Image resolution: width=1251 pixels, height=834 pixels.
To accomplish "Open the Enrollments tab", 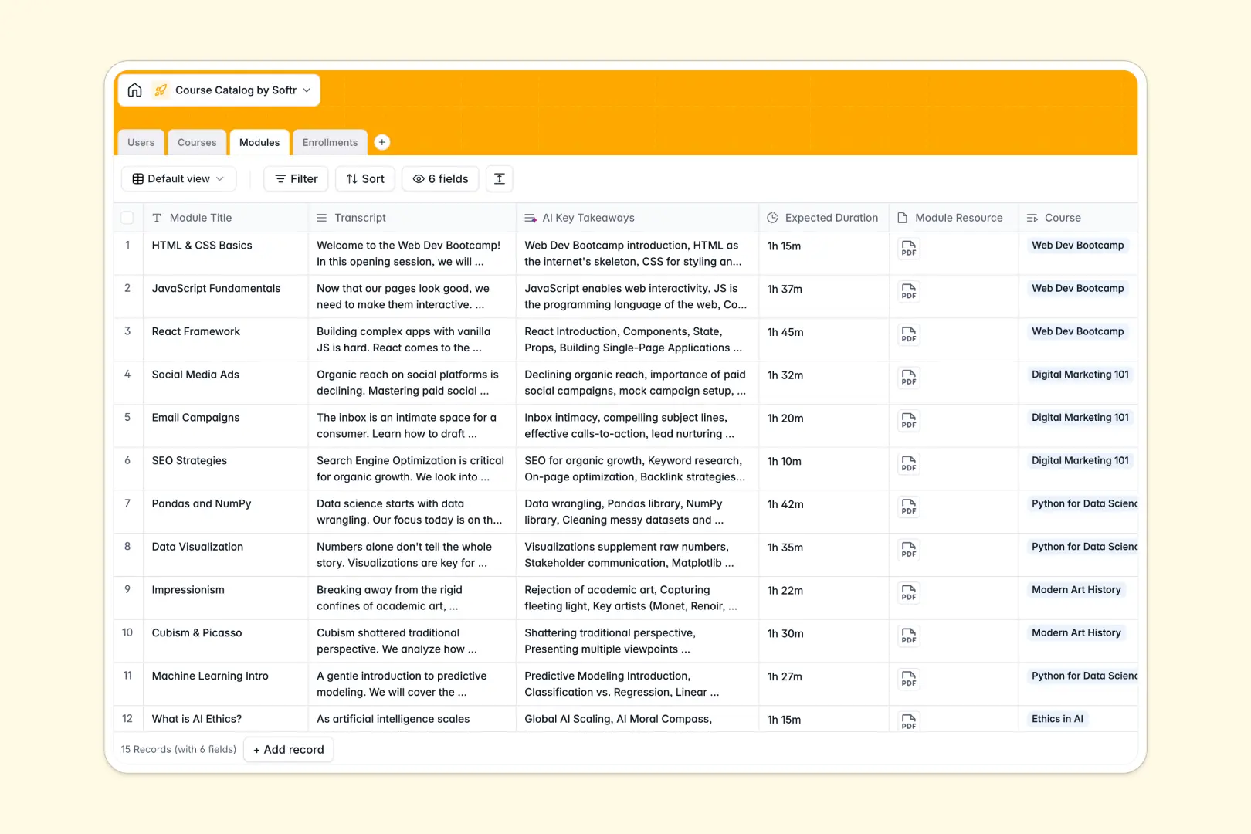I will [x=330, y=142].
